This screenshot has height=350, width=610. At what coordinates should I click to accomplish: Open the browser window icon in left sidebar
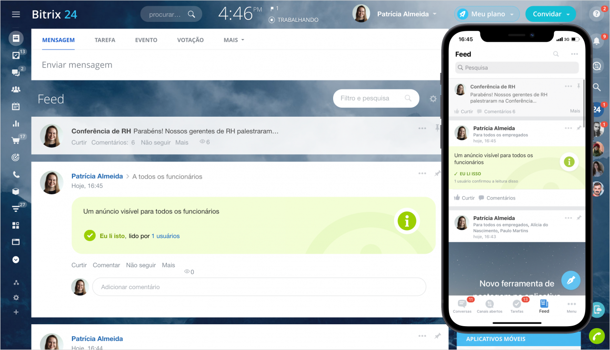tap(16, 242)
